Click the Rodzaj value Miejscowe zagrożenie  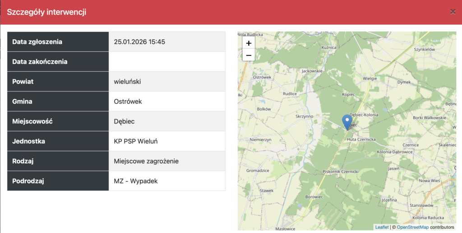tap(146, 161)
